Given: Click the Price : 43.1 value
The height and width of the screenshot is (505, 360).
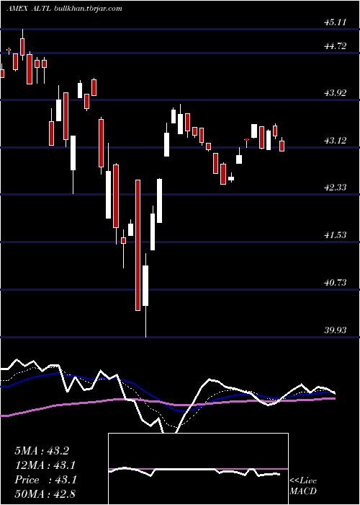Looking at the screenshot, I should tap(45, 480).
